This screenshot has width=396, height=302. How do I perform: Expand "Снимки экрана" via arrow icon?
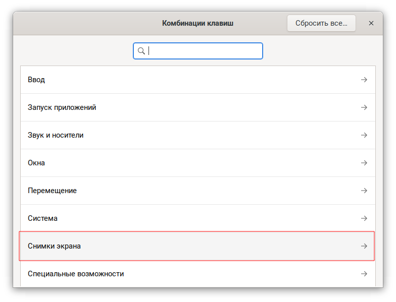(364, 246)
